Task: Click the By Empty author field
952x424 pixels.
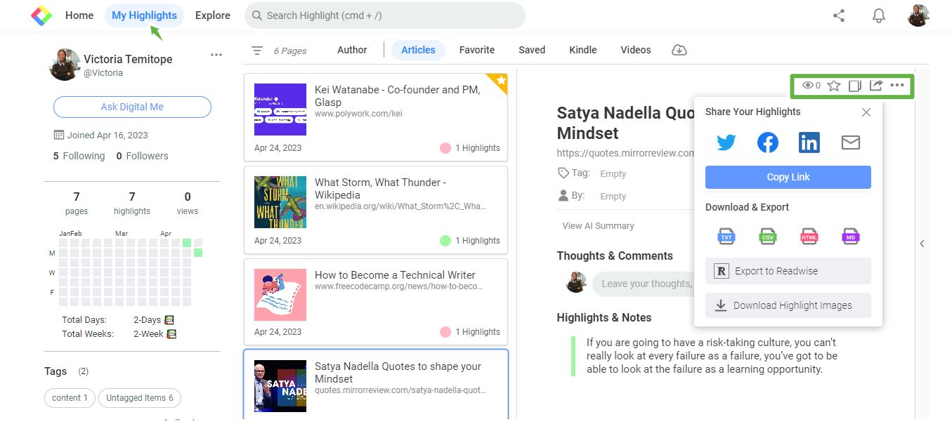Action: coord(613,197)
